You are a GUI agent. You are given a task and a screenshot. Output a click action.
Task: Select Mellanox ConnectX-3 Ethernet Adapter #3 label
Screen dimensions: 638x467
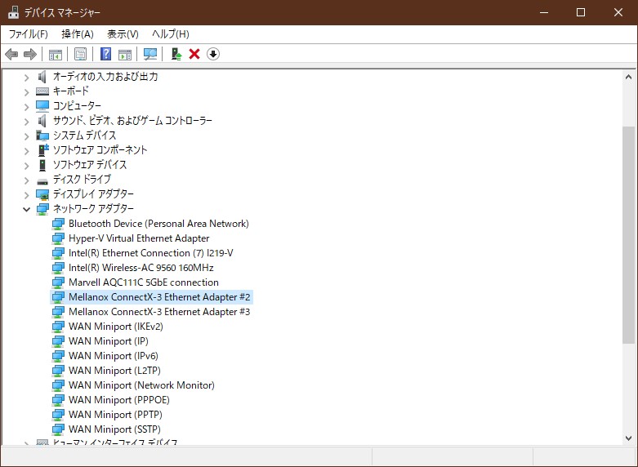(159, 312)
